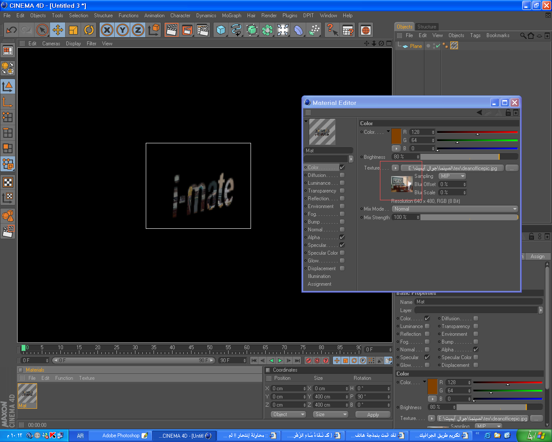Add a Cube primitive object
The width and height of the screenshot is (552, 442).
point(221,30)
